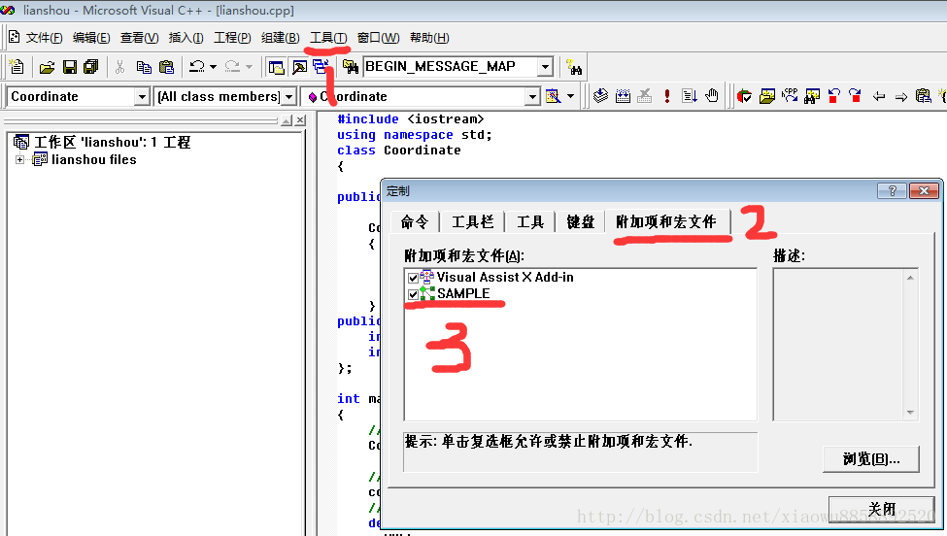The height and width of the screenshot is (536, 947).
Task: Toggle the Output window icon
Action: (299, 67)
